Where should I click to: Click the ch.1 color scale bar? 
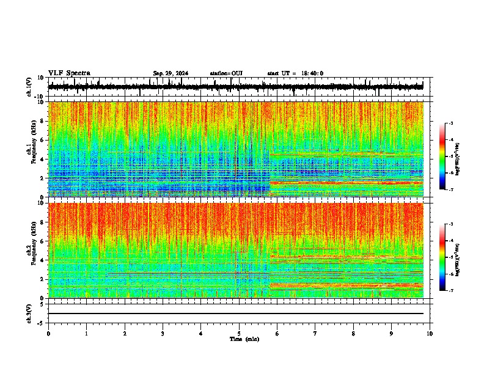tap(442, 156)
